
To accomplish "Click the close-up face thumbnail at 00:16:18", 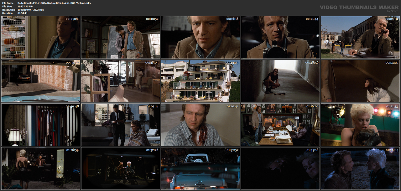I will pyautogui.click(x=200, y=38).
